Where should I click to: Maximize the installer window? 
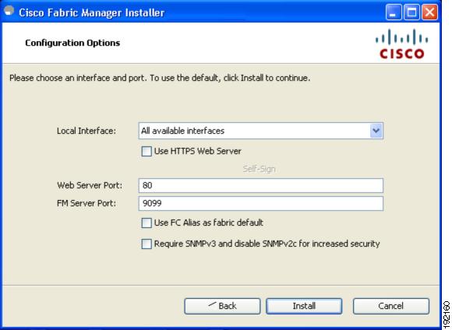pos(411,12)
